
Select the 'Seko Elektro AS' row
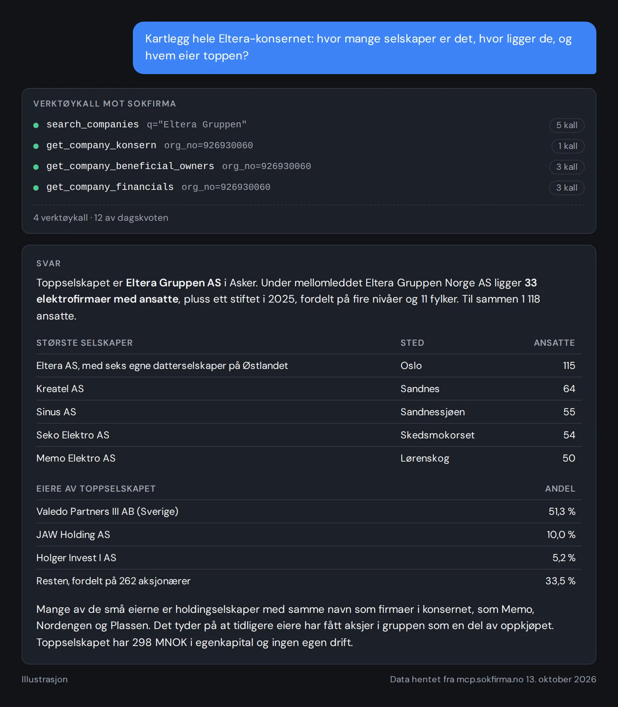pos(309,435)
